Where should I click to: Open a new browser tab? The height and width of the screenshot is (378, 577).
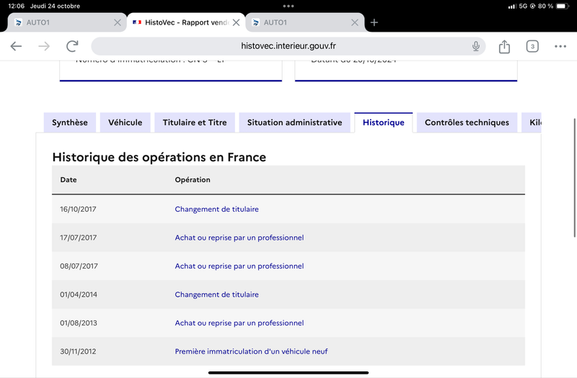(x=374, y=22)
